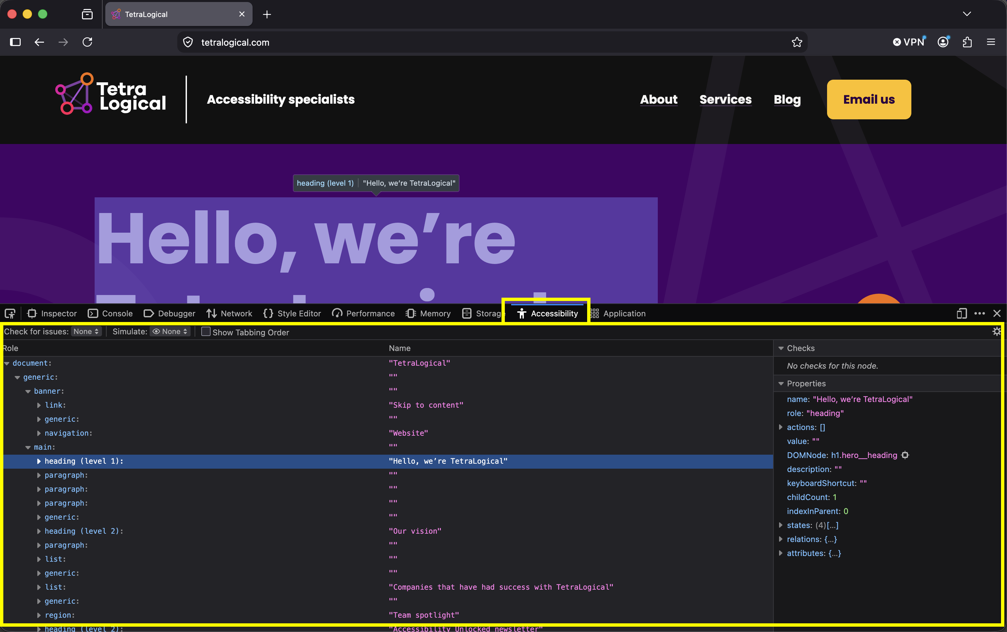
Task: Expand the heading level 1 row
Action: [x=39, y=461]
